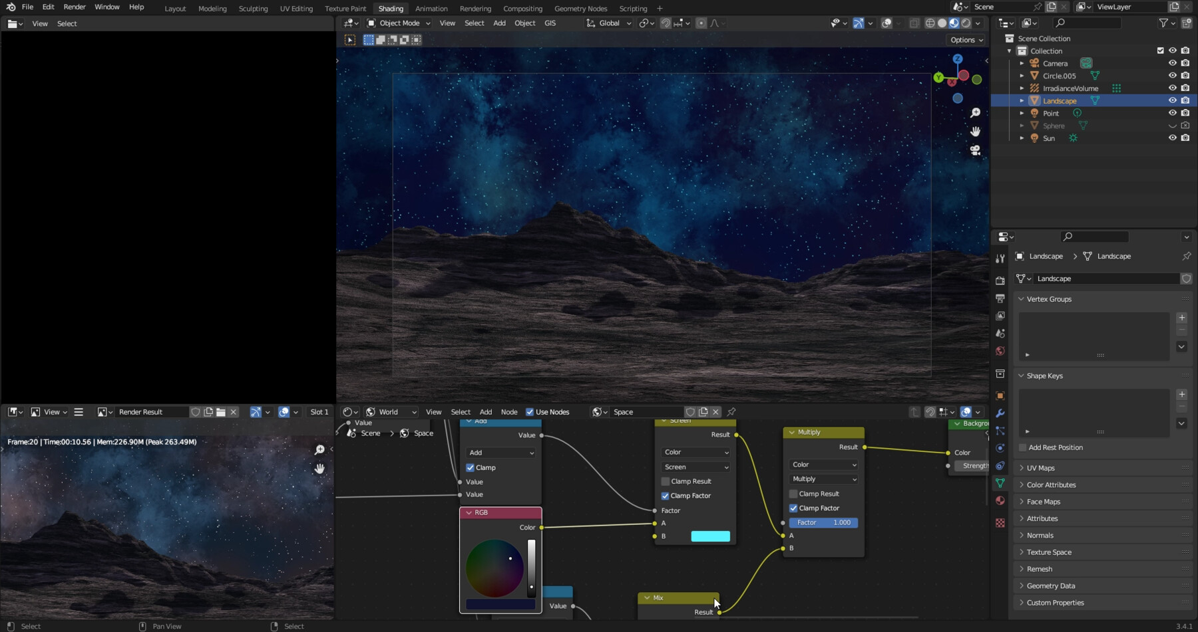
Task: Toggle visibility of the Sun object
Action: point(1172,138)
